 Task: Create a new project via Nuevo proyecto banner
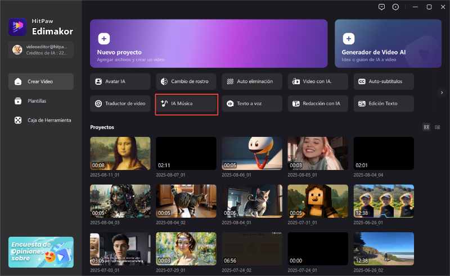(x=209, y=44)
